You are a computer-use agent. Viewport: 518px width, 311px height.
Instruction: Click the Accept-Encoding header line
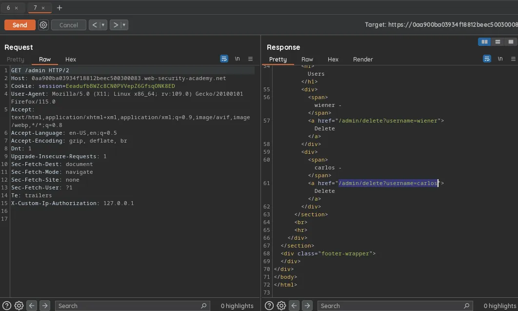tap(69, 141)
